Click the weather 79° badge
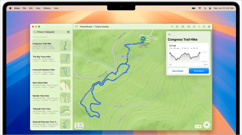 (79, 125)
